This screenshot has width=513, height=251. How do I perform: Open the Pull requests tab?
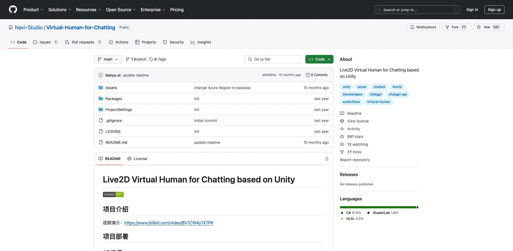[83, 42]
